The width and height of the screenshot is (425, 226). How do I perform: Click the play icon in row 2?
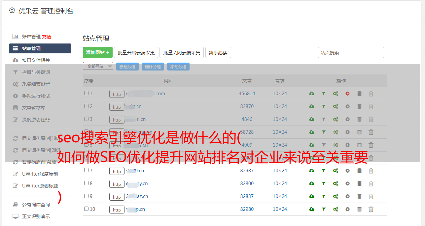347,106
